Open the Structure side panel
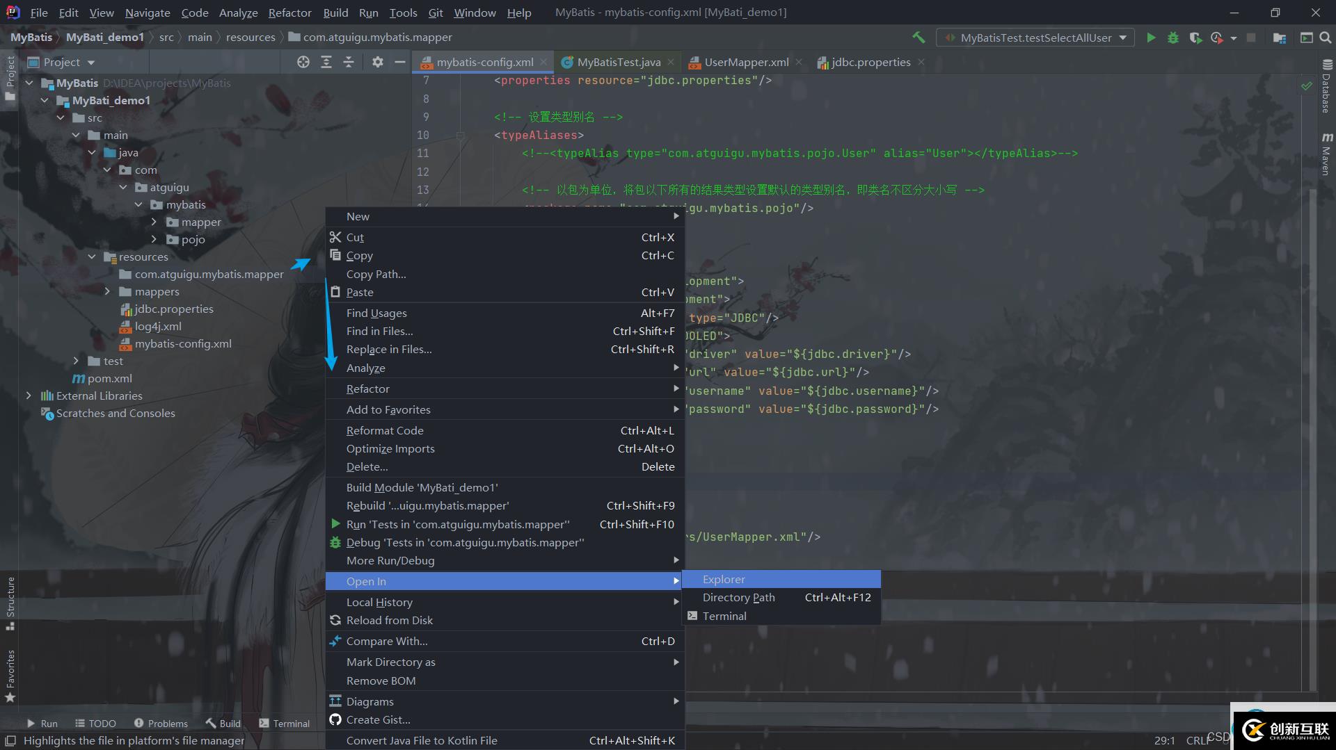This screenshot has height=750, width=1336. pyautogui.click(x=10, y=603)
